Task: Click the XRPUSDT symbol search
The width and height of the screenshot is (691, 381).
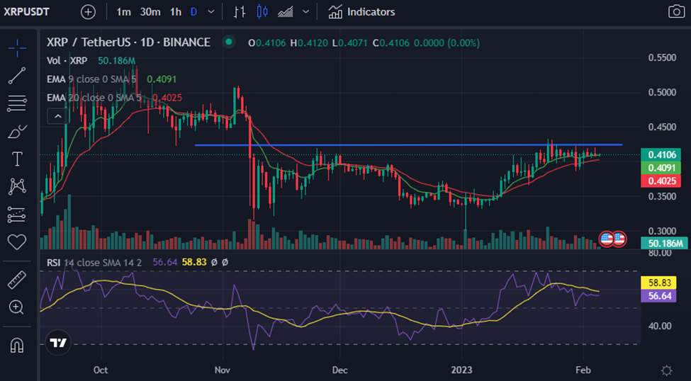Action: (x=26, y=12)
